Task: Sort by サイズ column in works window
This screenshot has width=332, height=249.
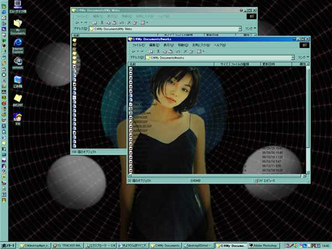Action: [221, 64]
